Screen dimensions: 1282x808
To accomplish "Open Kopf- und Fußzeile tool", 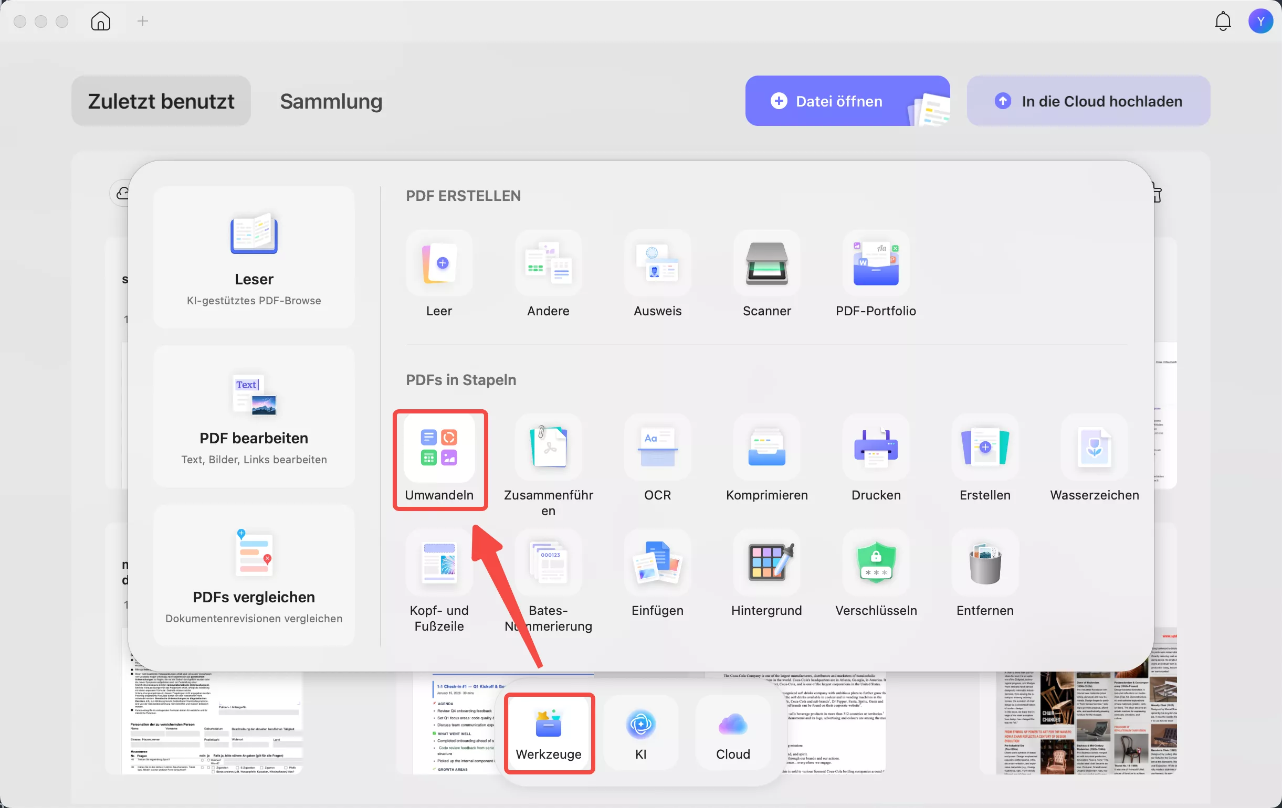I will (439, 582).
